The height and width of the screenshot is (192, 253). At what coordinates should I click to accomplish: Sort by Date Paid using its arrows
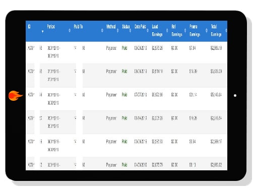148,30
